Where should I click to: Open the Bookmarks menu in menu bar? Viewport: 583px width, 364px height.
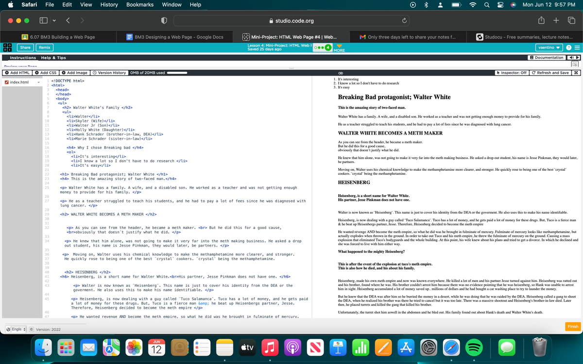(140, 5)
